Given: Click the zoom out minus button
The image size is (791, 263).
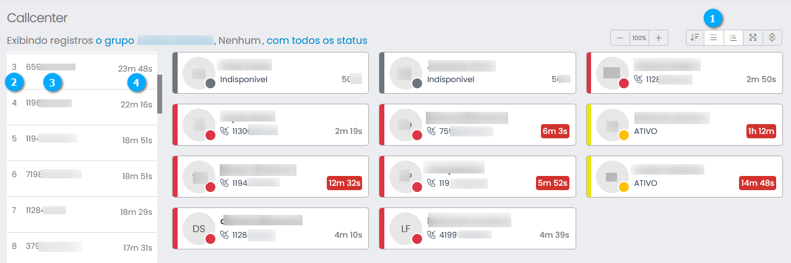Looking at the screenshot, I should click(x=620, y=38).
